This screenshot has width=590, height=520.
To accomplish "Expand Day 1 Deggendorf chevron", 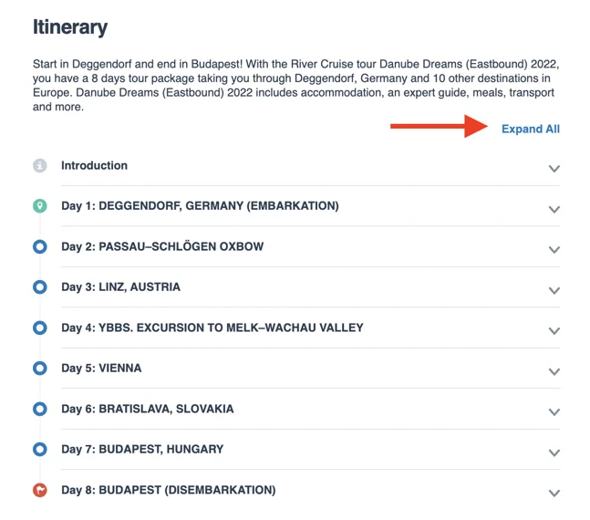I will coord(554,209).
